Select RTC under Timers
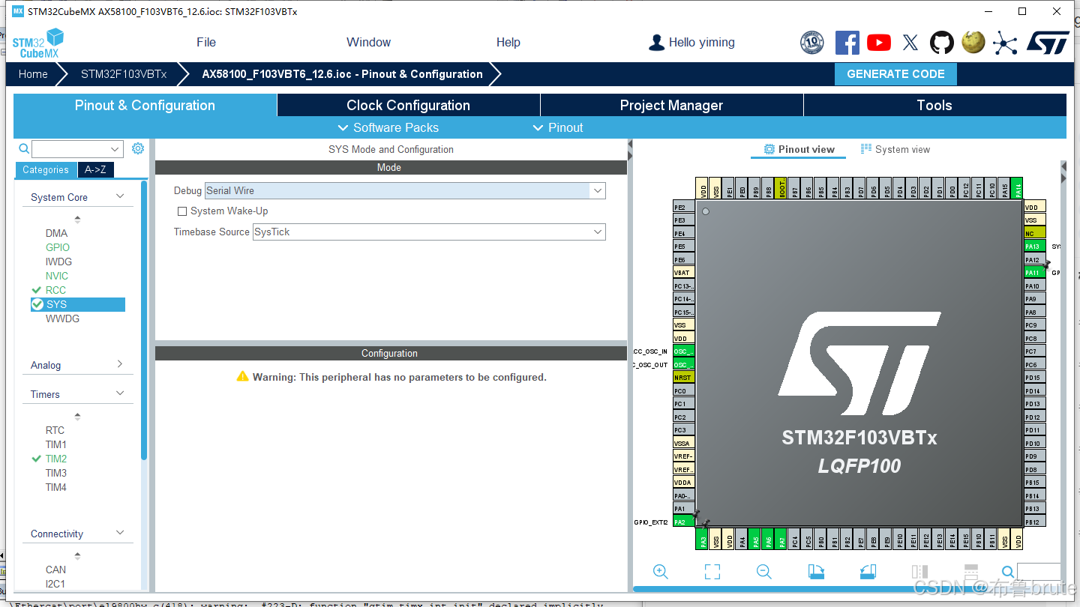This screenshot has width=1080, height=607. tap(55, 430)
